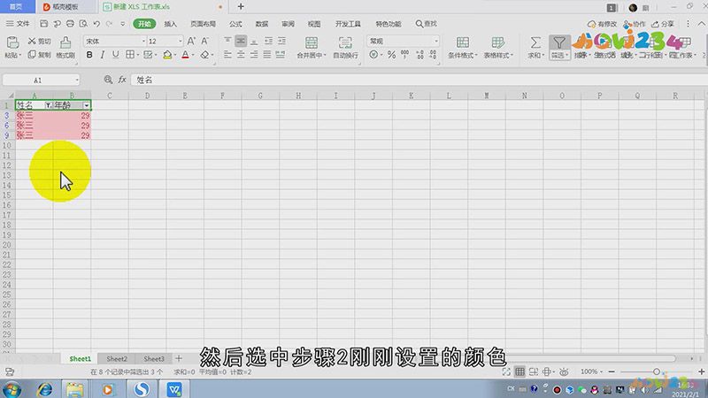Click the AutoSum (求和) sigma icon

[x=535, y=42]
